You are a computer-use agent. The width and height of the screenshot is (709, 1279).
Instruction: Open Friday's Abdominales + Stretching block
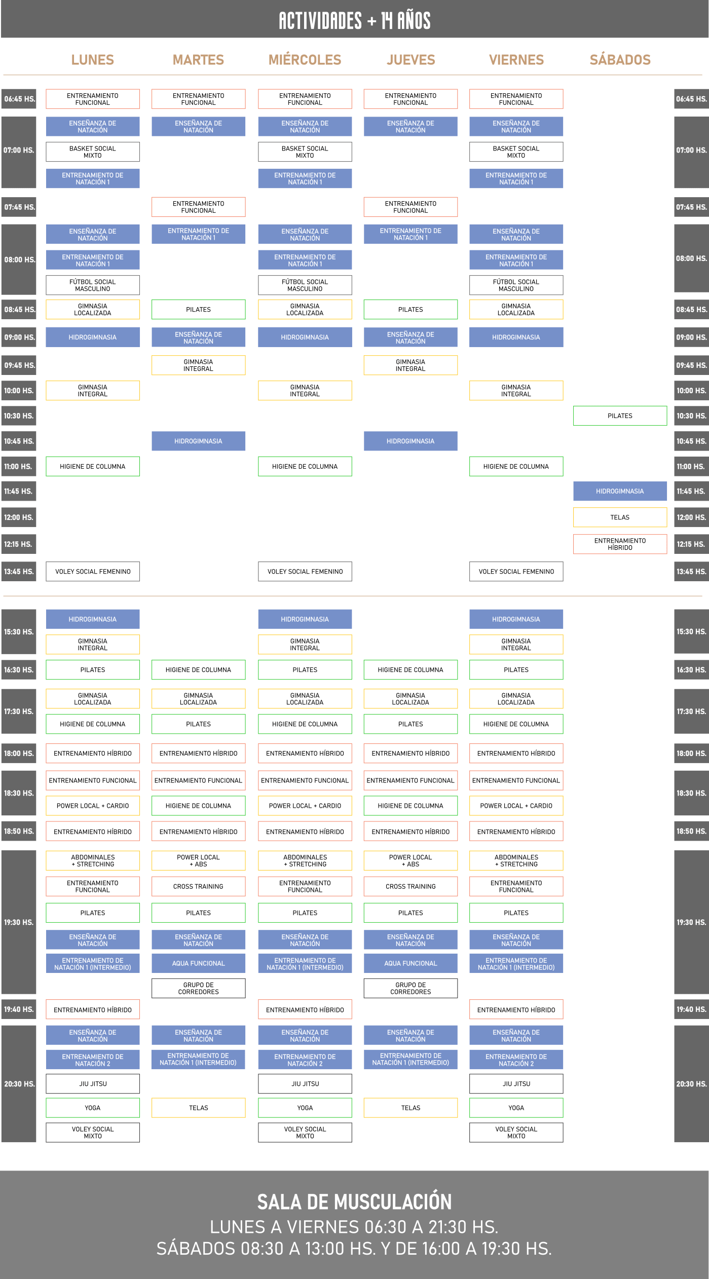(x=516, y=860)
